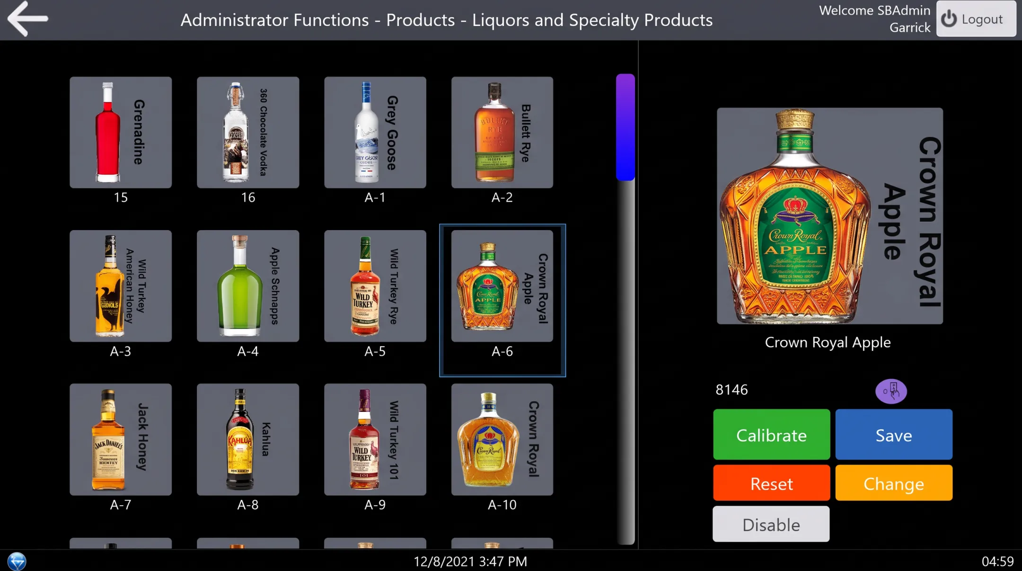Click the page title Administrator Functions heading
The image size is (1022, 571).
coord(447,20)
